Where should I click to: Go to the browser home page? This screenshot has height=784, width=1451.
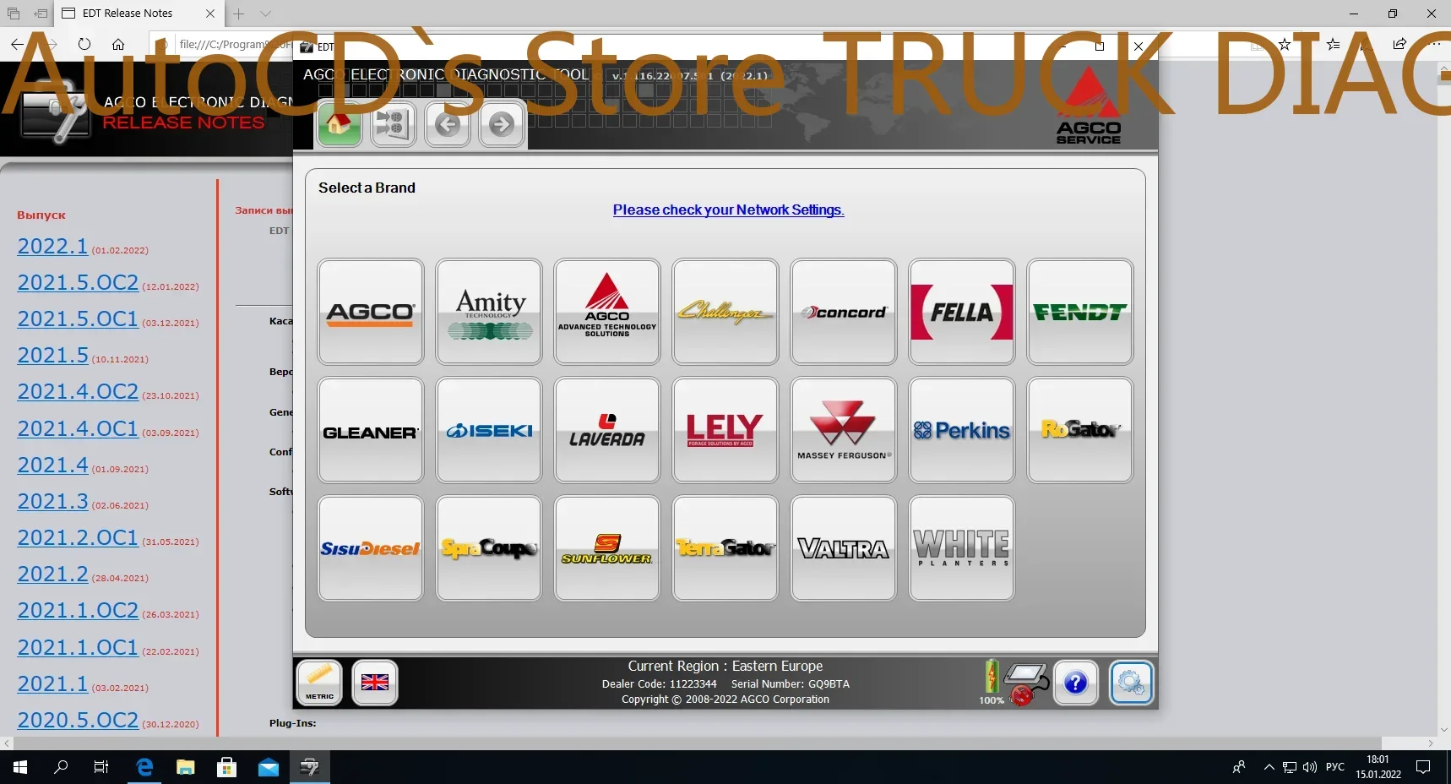tap(118, 44)
